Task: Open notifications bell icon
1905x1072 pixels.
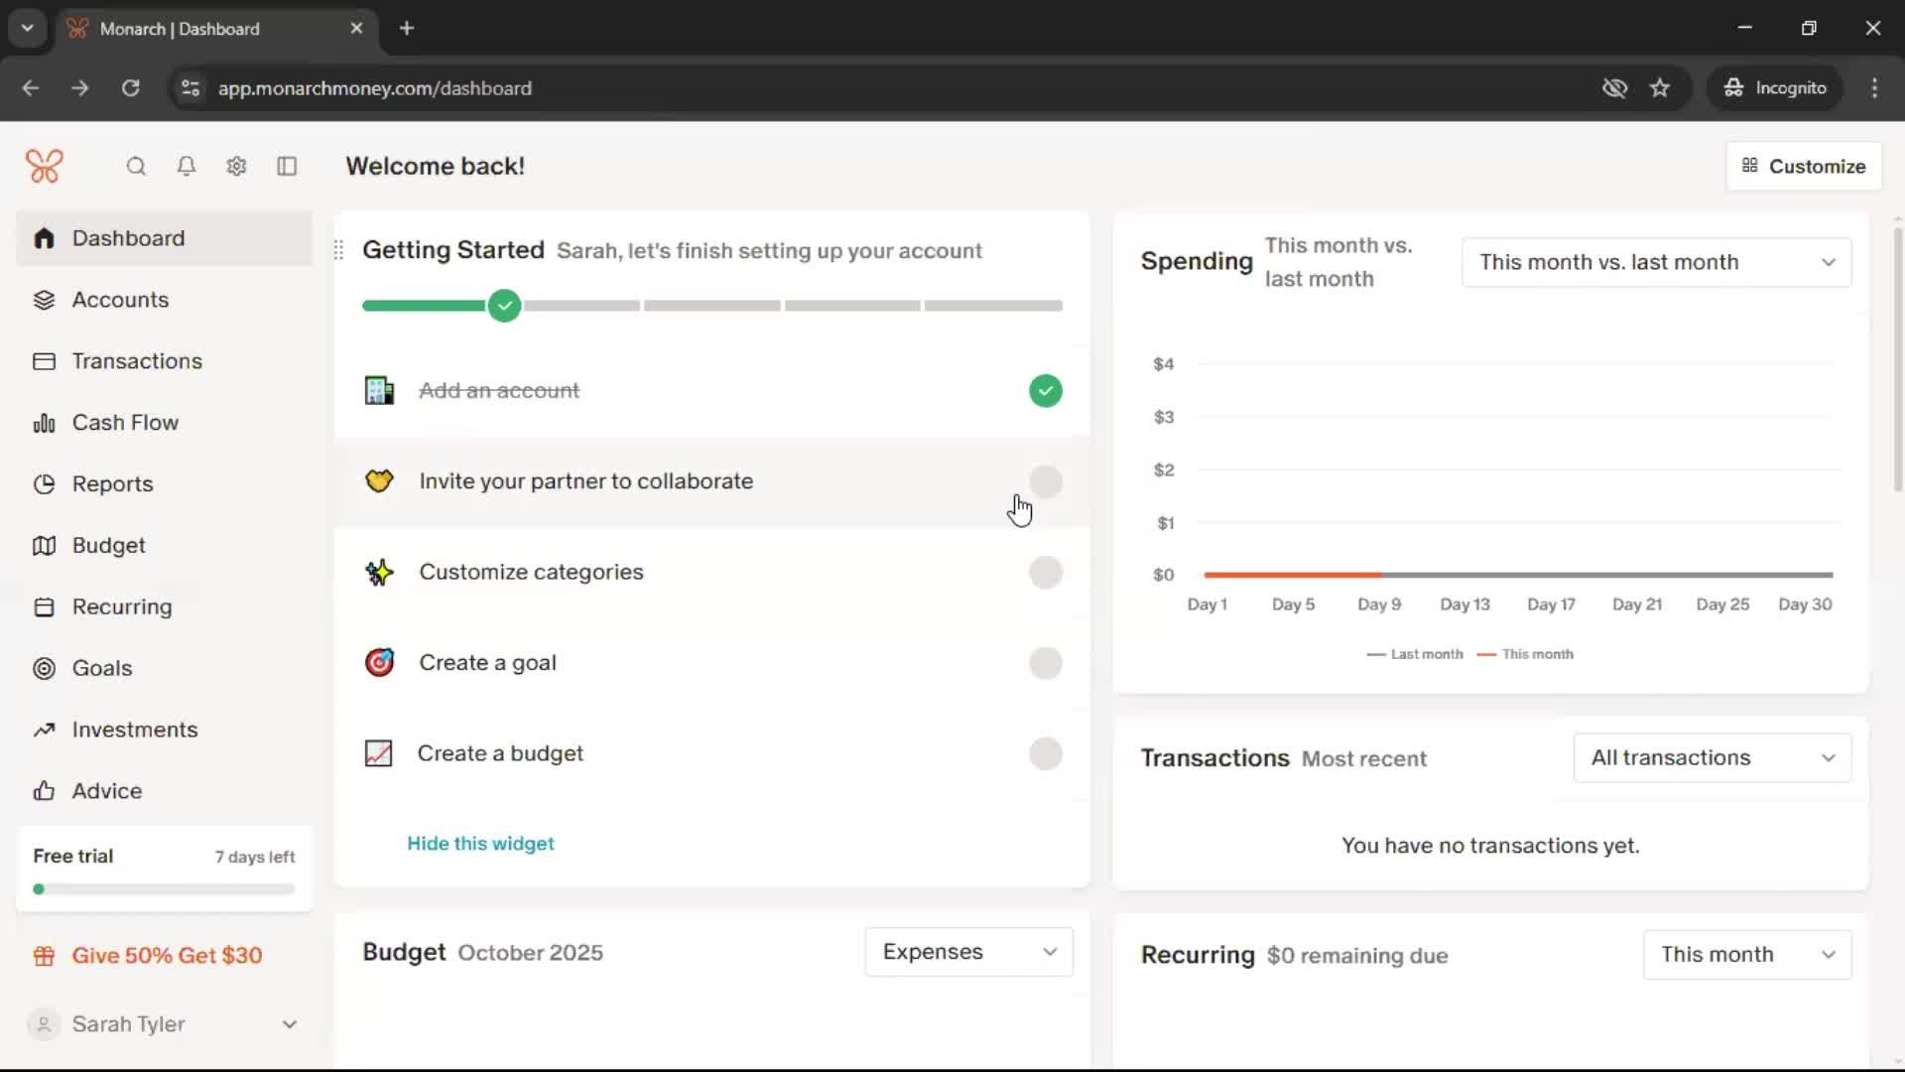Action: tap(186, 166)
